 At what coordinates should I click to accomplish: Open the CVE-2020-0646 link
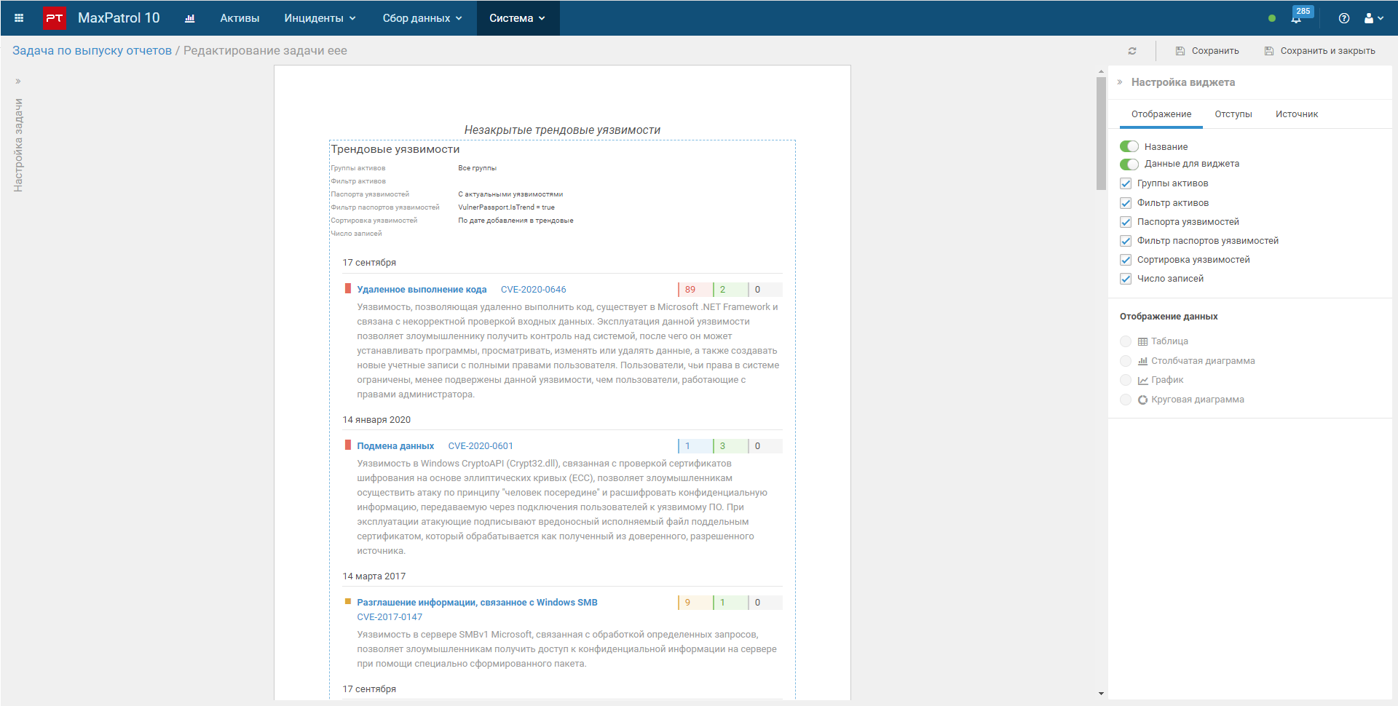[533, 290]
